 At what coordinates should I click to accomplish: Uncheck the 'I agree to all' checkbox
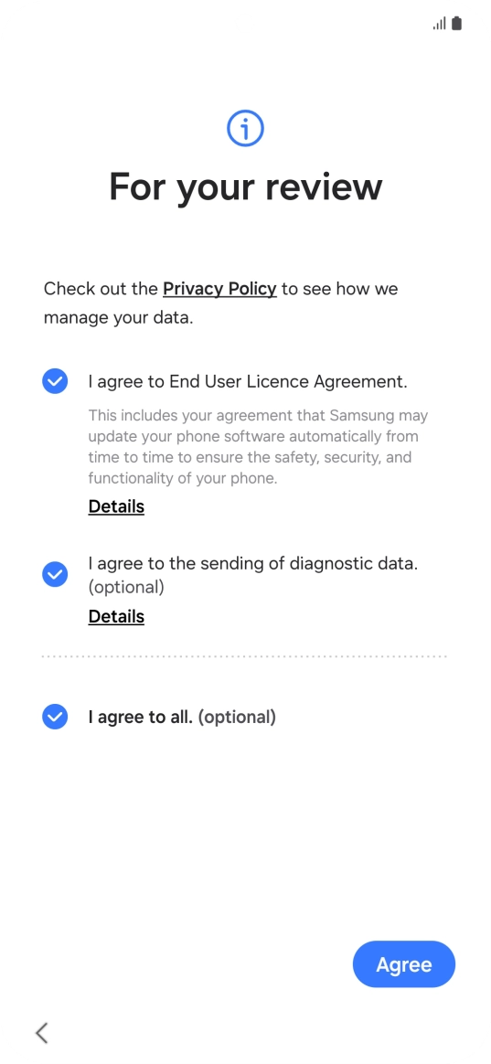[55, 717]
